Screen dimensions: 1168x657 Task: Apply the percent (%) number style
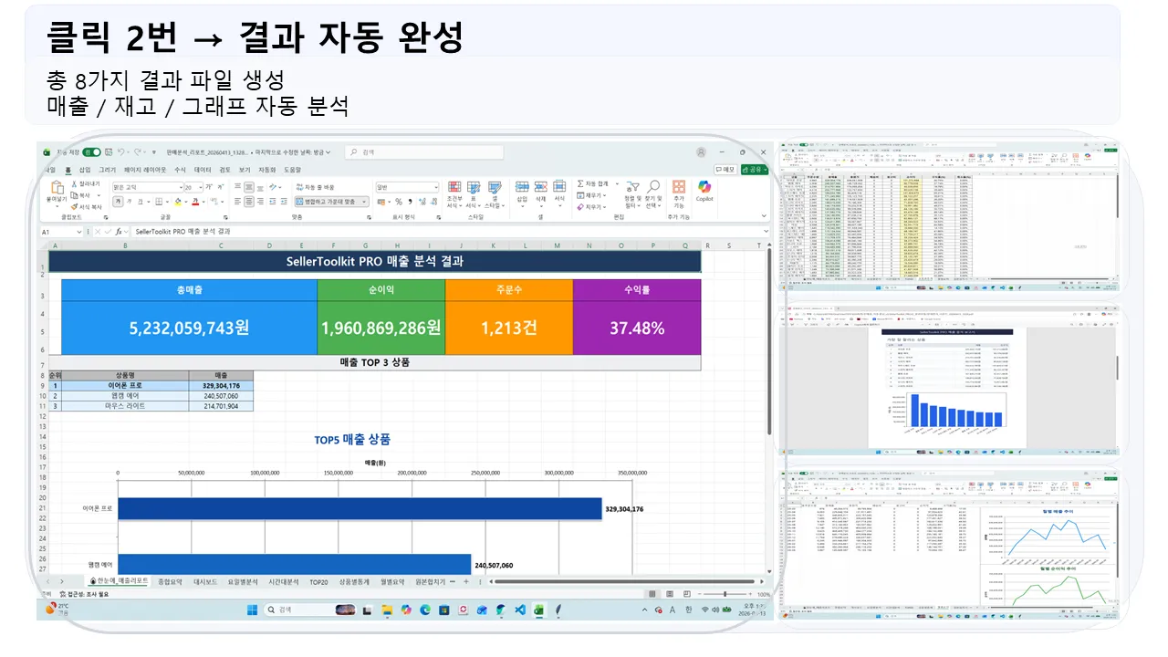click(x=398, y=202)
